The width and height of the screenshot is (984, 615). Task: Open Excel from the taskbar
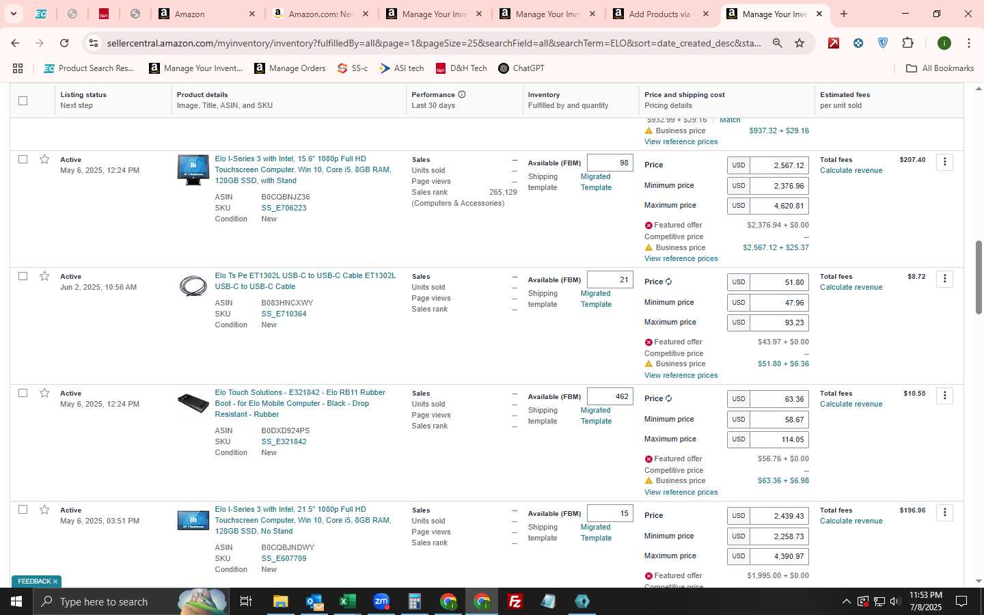click(347, 601)
